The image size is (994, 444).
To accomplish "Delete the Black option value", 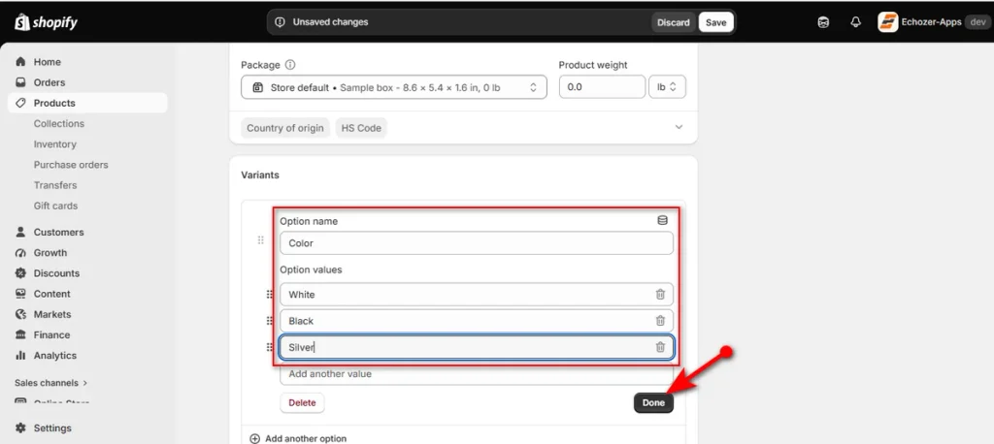I will click(660, 321).
